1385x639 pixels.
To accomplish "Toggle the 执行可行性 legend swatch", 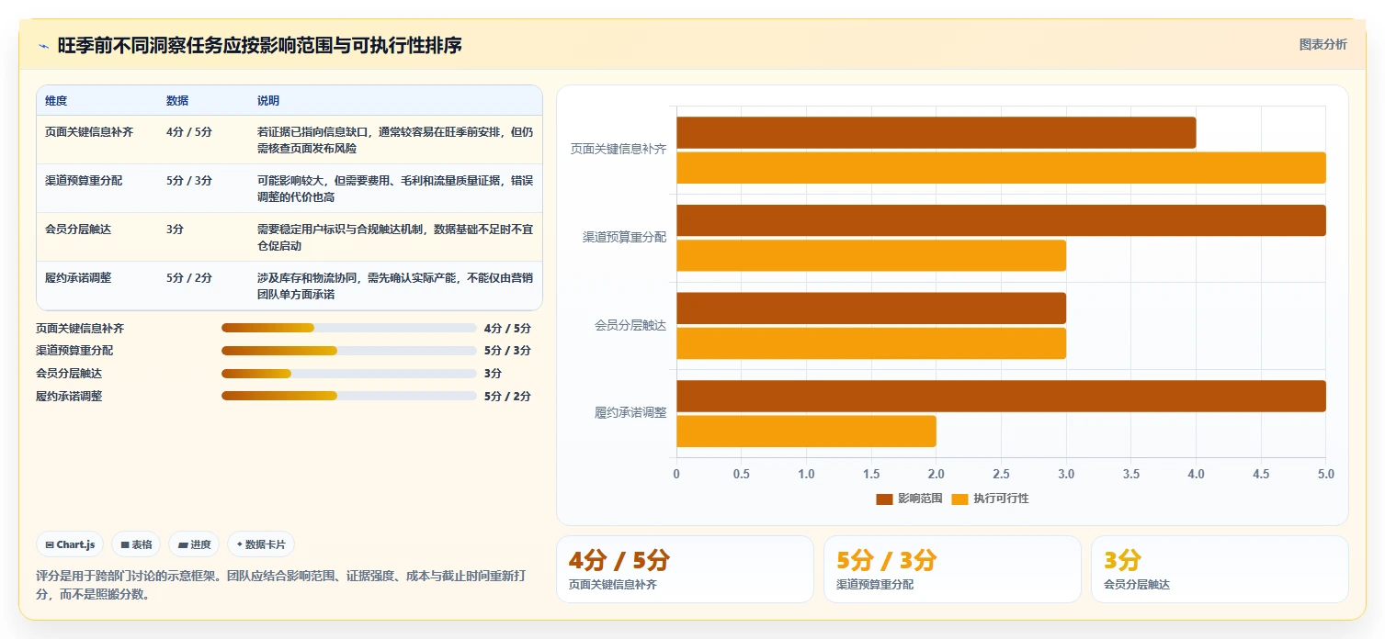I will tap(959, 499).
